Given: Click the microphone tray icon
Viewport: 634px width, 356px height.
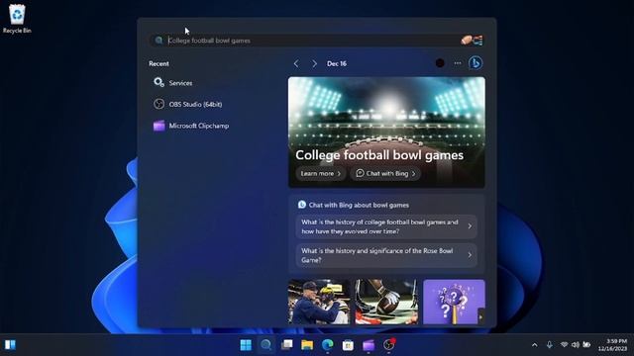Looking at the screenshot, I should (549, 345).
